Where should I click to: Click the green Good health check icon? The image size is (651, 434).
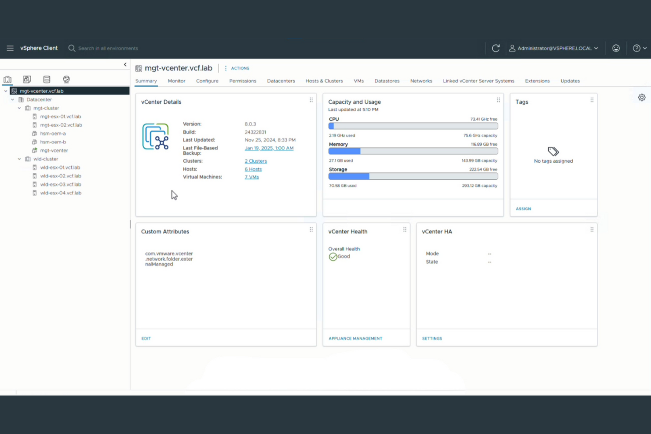point(333,257)
